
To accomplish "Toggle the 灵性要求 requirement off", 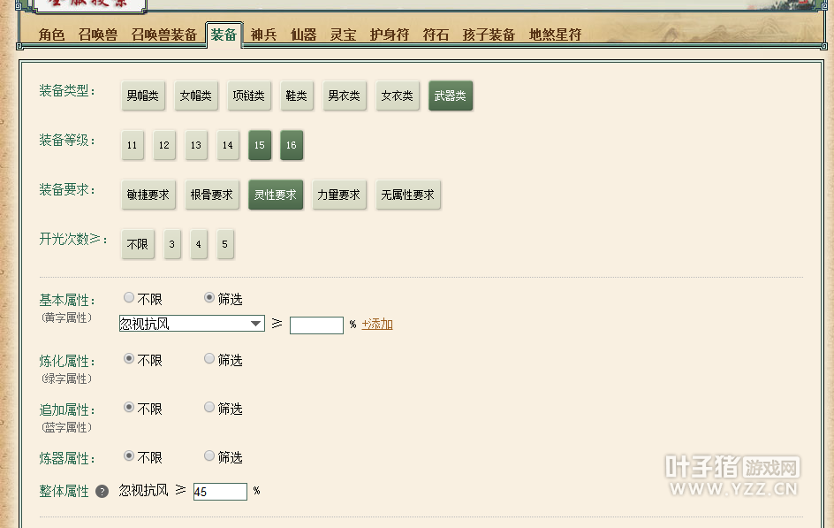I will pos(275,195).
